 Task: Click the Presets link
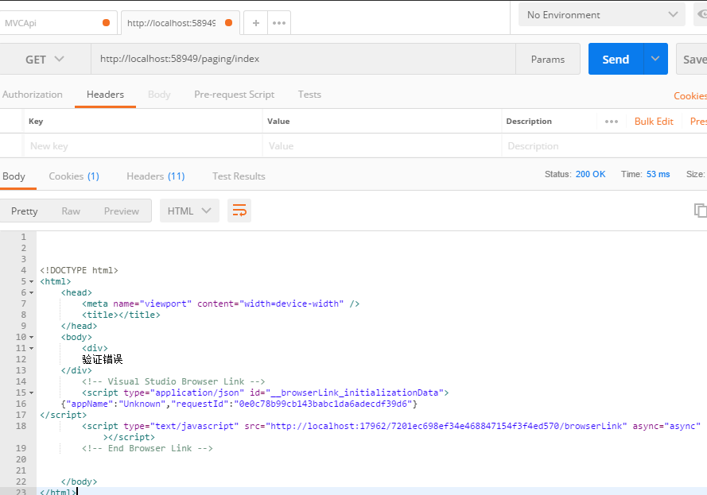click(698, 122)
